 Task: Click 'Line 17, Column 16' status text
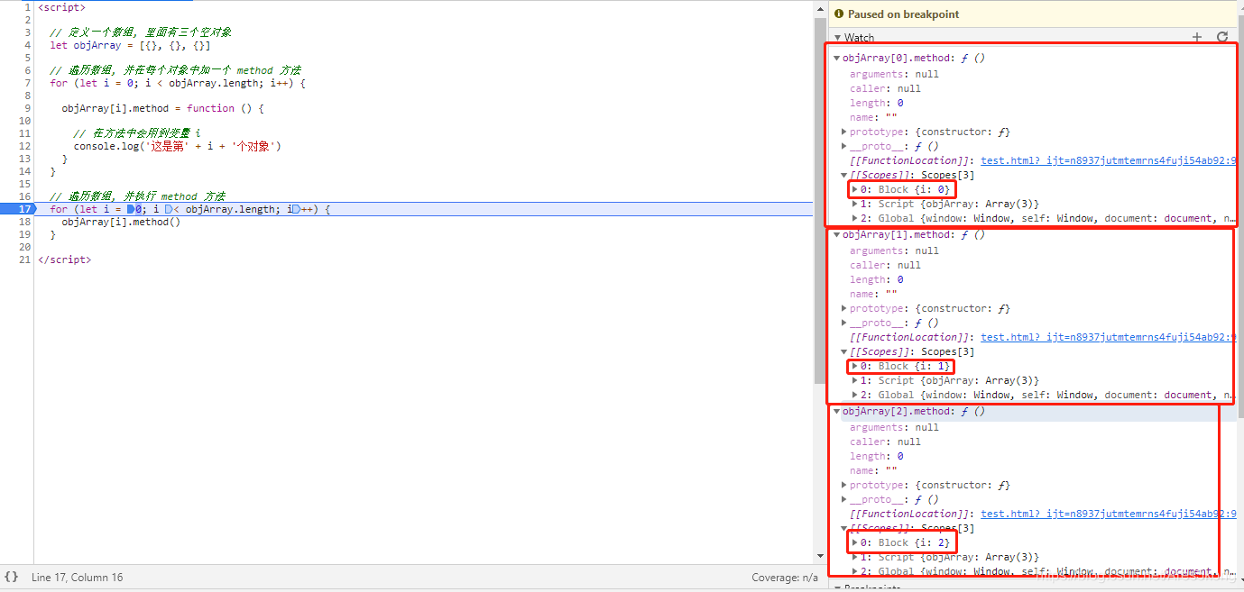pos(78,578)
